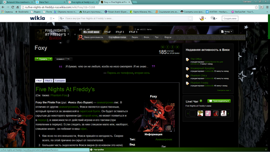The height and width of the screenshot is (152, 270).
Task: Select FNAF 3 in wiki navigation
Action: (x=133, y=32)
